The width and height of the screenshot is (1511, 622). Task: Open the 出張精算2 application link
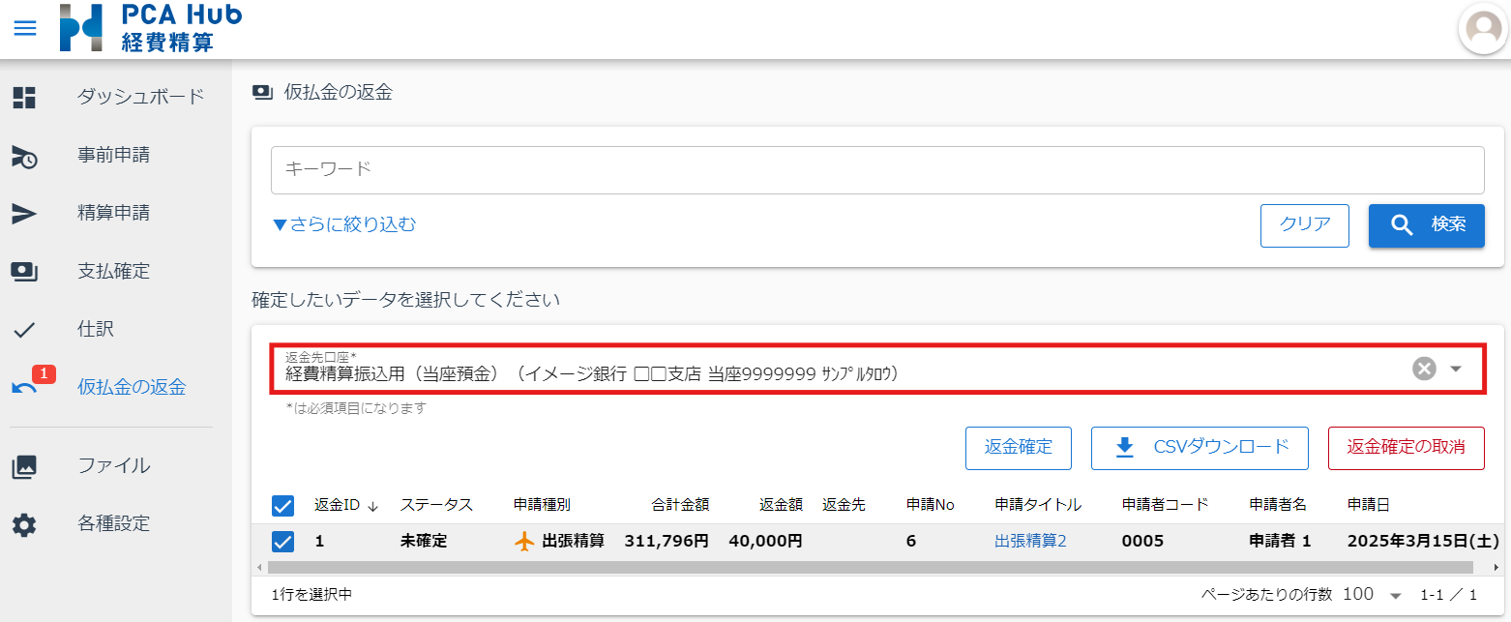click(1030, 542)
